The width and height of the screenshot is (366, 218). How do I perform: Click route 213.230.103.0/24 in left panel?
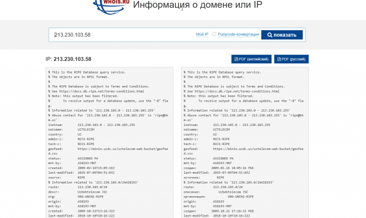coord(92,187)
